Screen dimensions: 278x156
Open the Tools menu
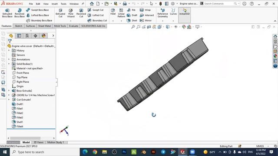[63, 4]
